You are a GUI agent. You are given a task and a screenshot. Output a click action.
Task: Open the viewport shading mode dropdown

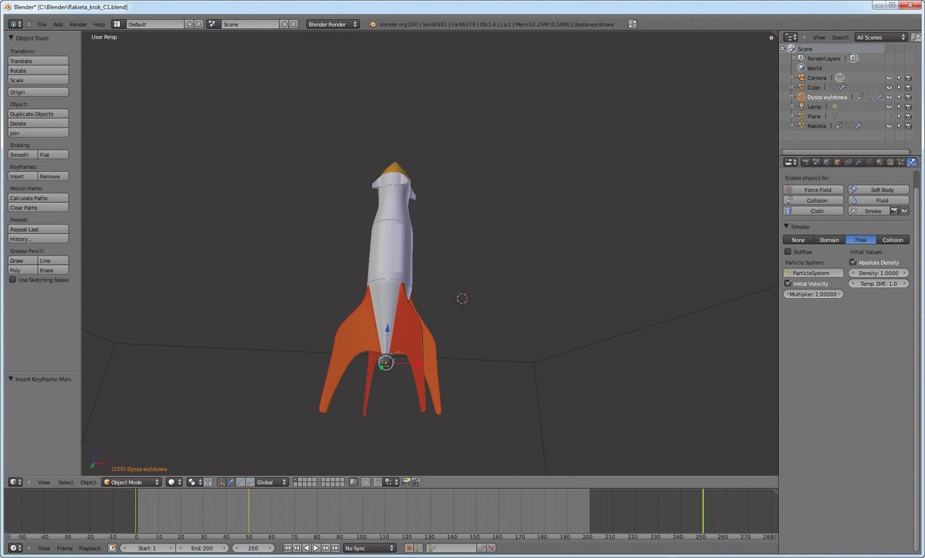tap(174, 482)
